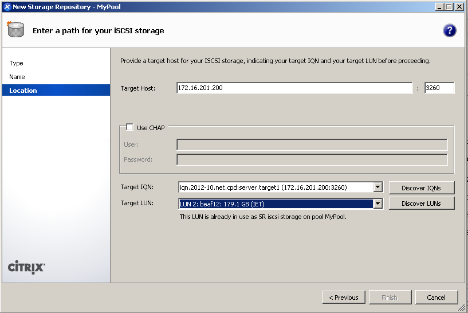
Task: Click the 'Provide a target host' instruction text
Action: [275, 61]
